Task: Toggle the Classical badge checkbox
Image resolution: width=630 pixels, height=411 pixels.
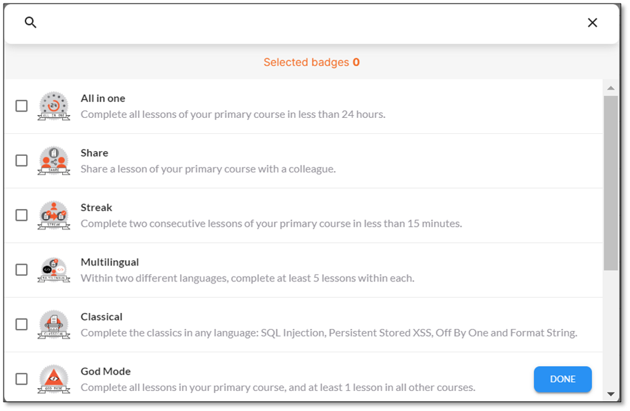Action: coord(21,324)
